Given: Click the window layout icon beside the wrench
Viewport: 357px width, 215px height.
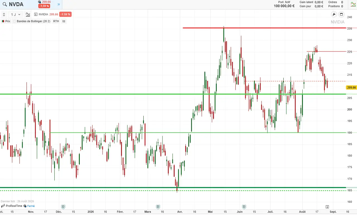Looking at the screenshot, I should [341, 14].
